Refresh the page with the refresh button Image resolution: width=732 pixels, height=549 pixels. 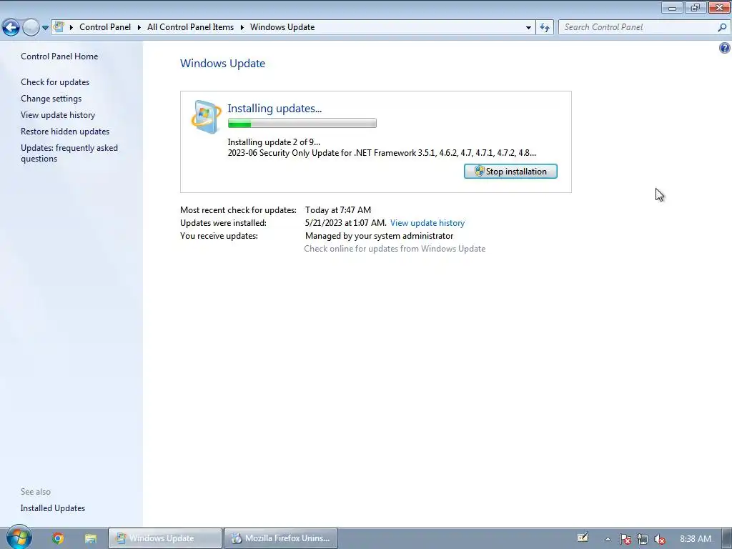click(x=545, y=28)
